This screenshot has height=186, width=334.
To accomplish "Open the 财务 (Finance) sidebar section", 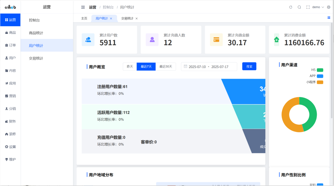I will (x=10, y=121).
